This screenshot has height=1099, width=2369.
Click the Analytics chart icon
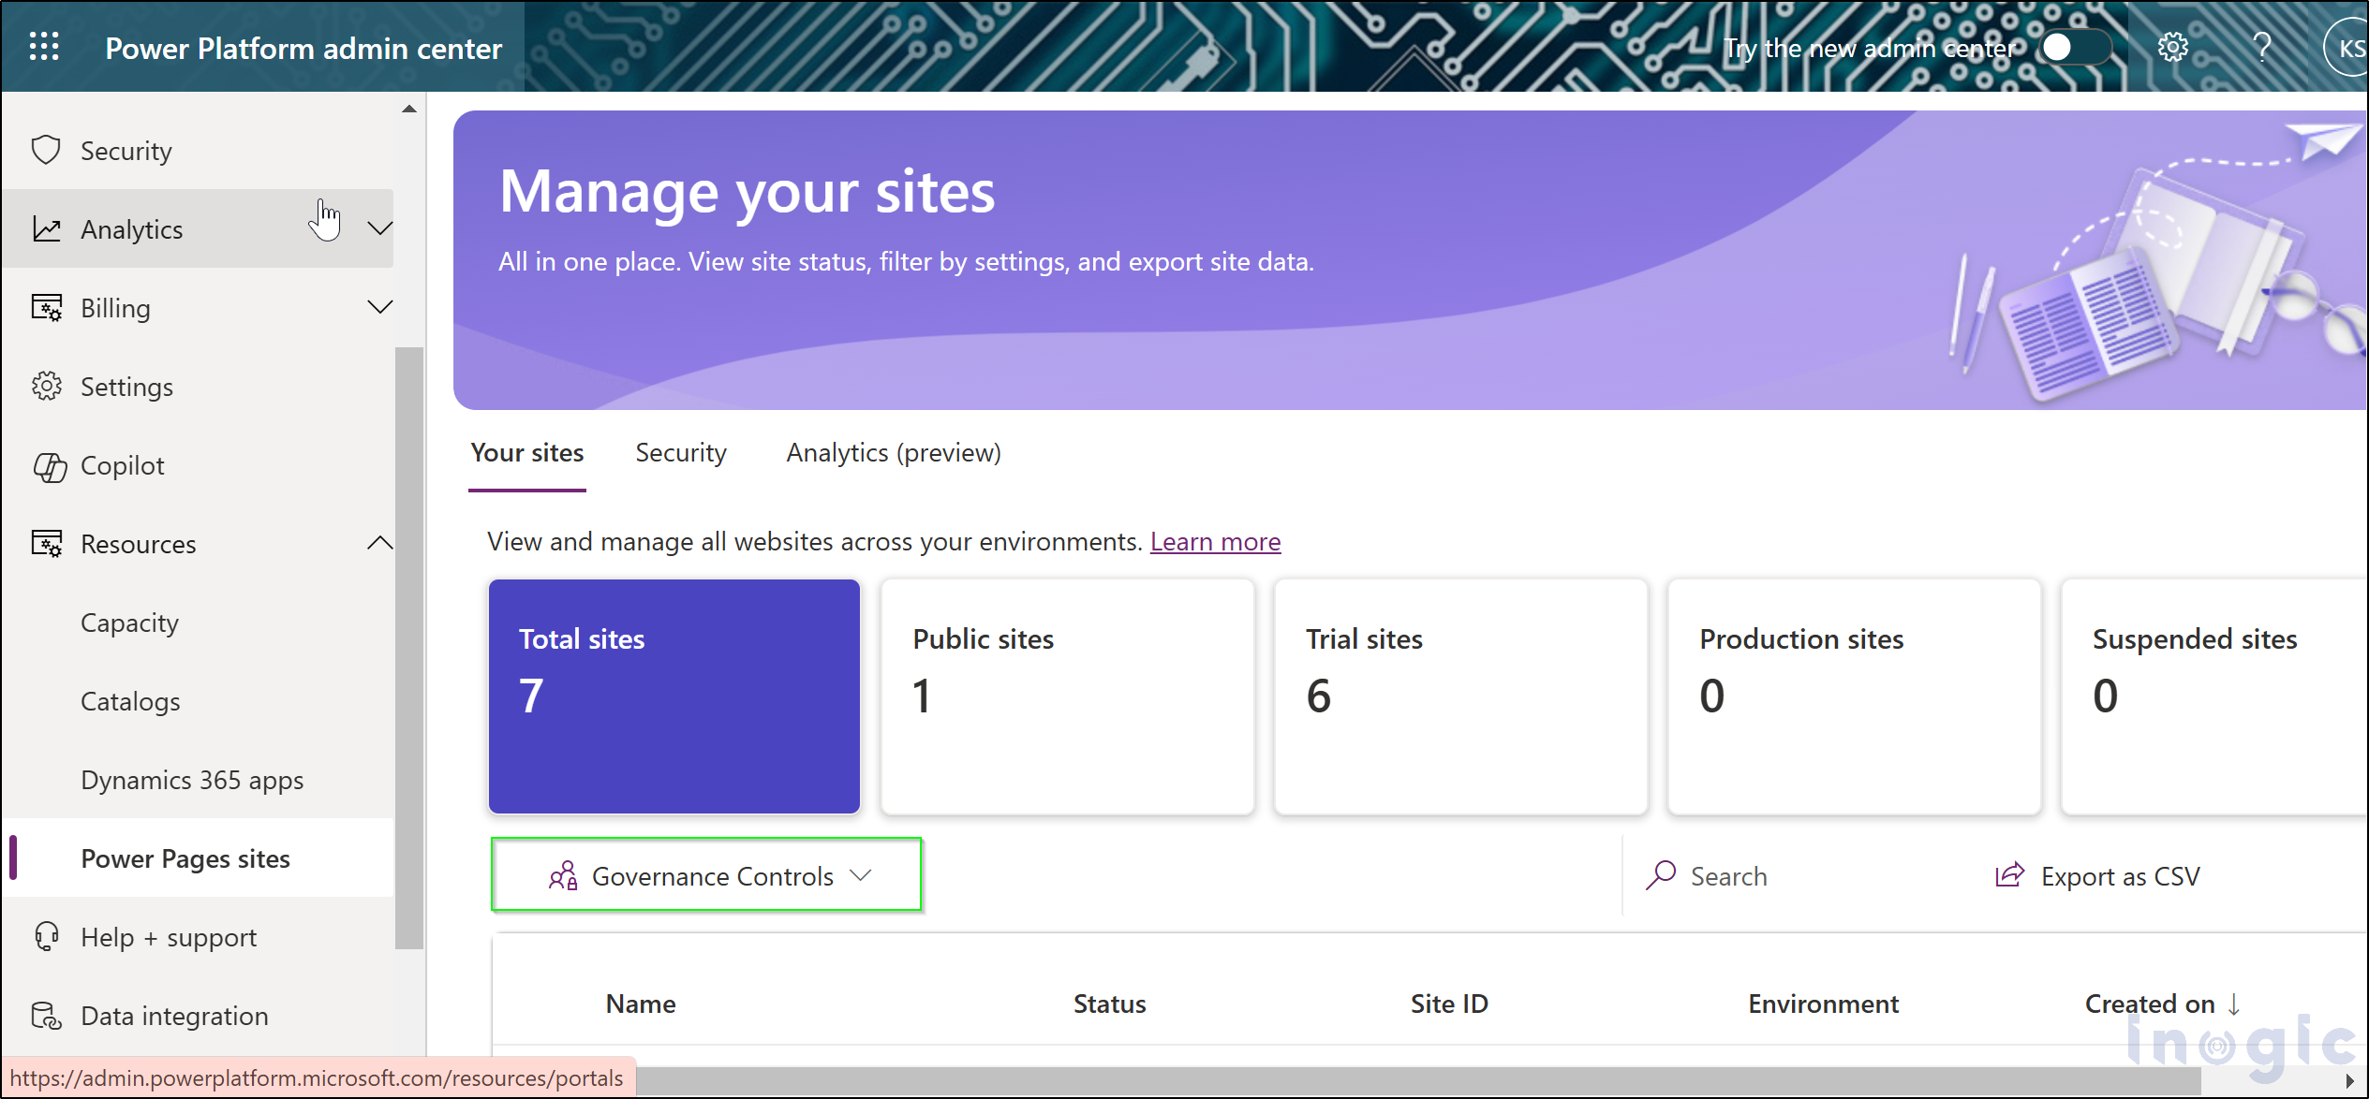[x=46, y=229]
